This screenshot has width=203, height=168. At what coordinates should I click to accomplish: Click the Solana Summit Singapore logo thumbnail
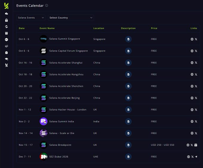click(x=44, y=39)
